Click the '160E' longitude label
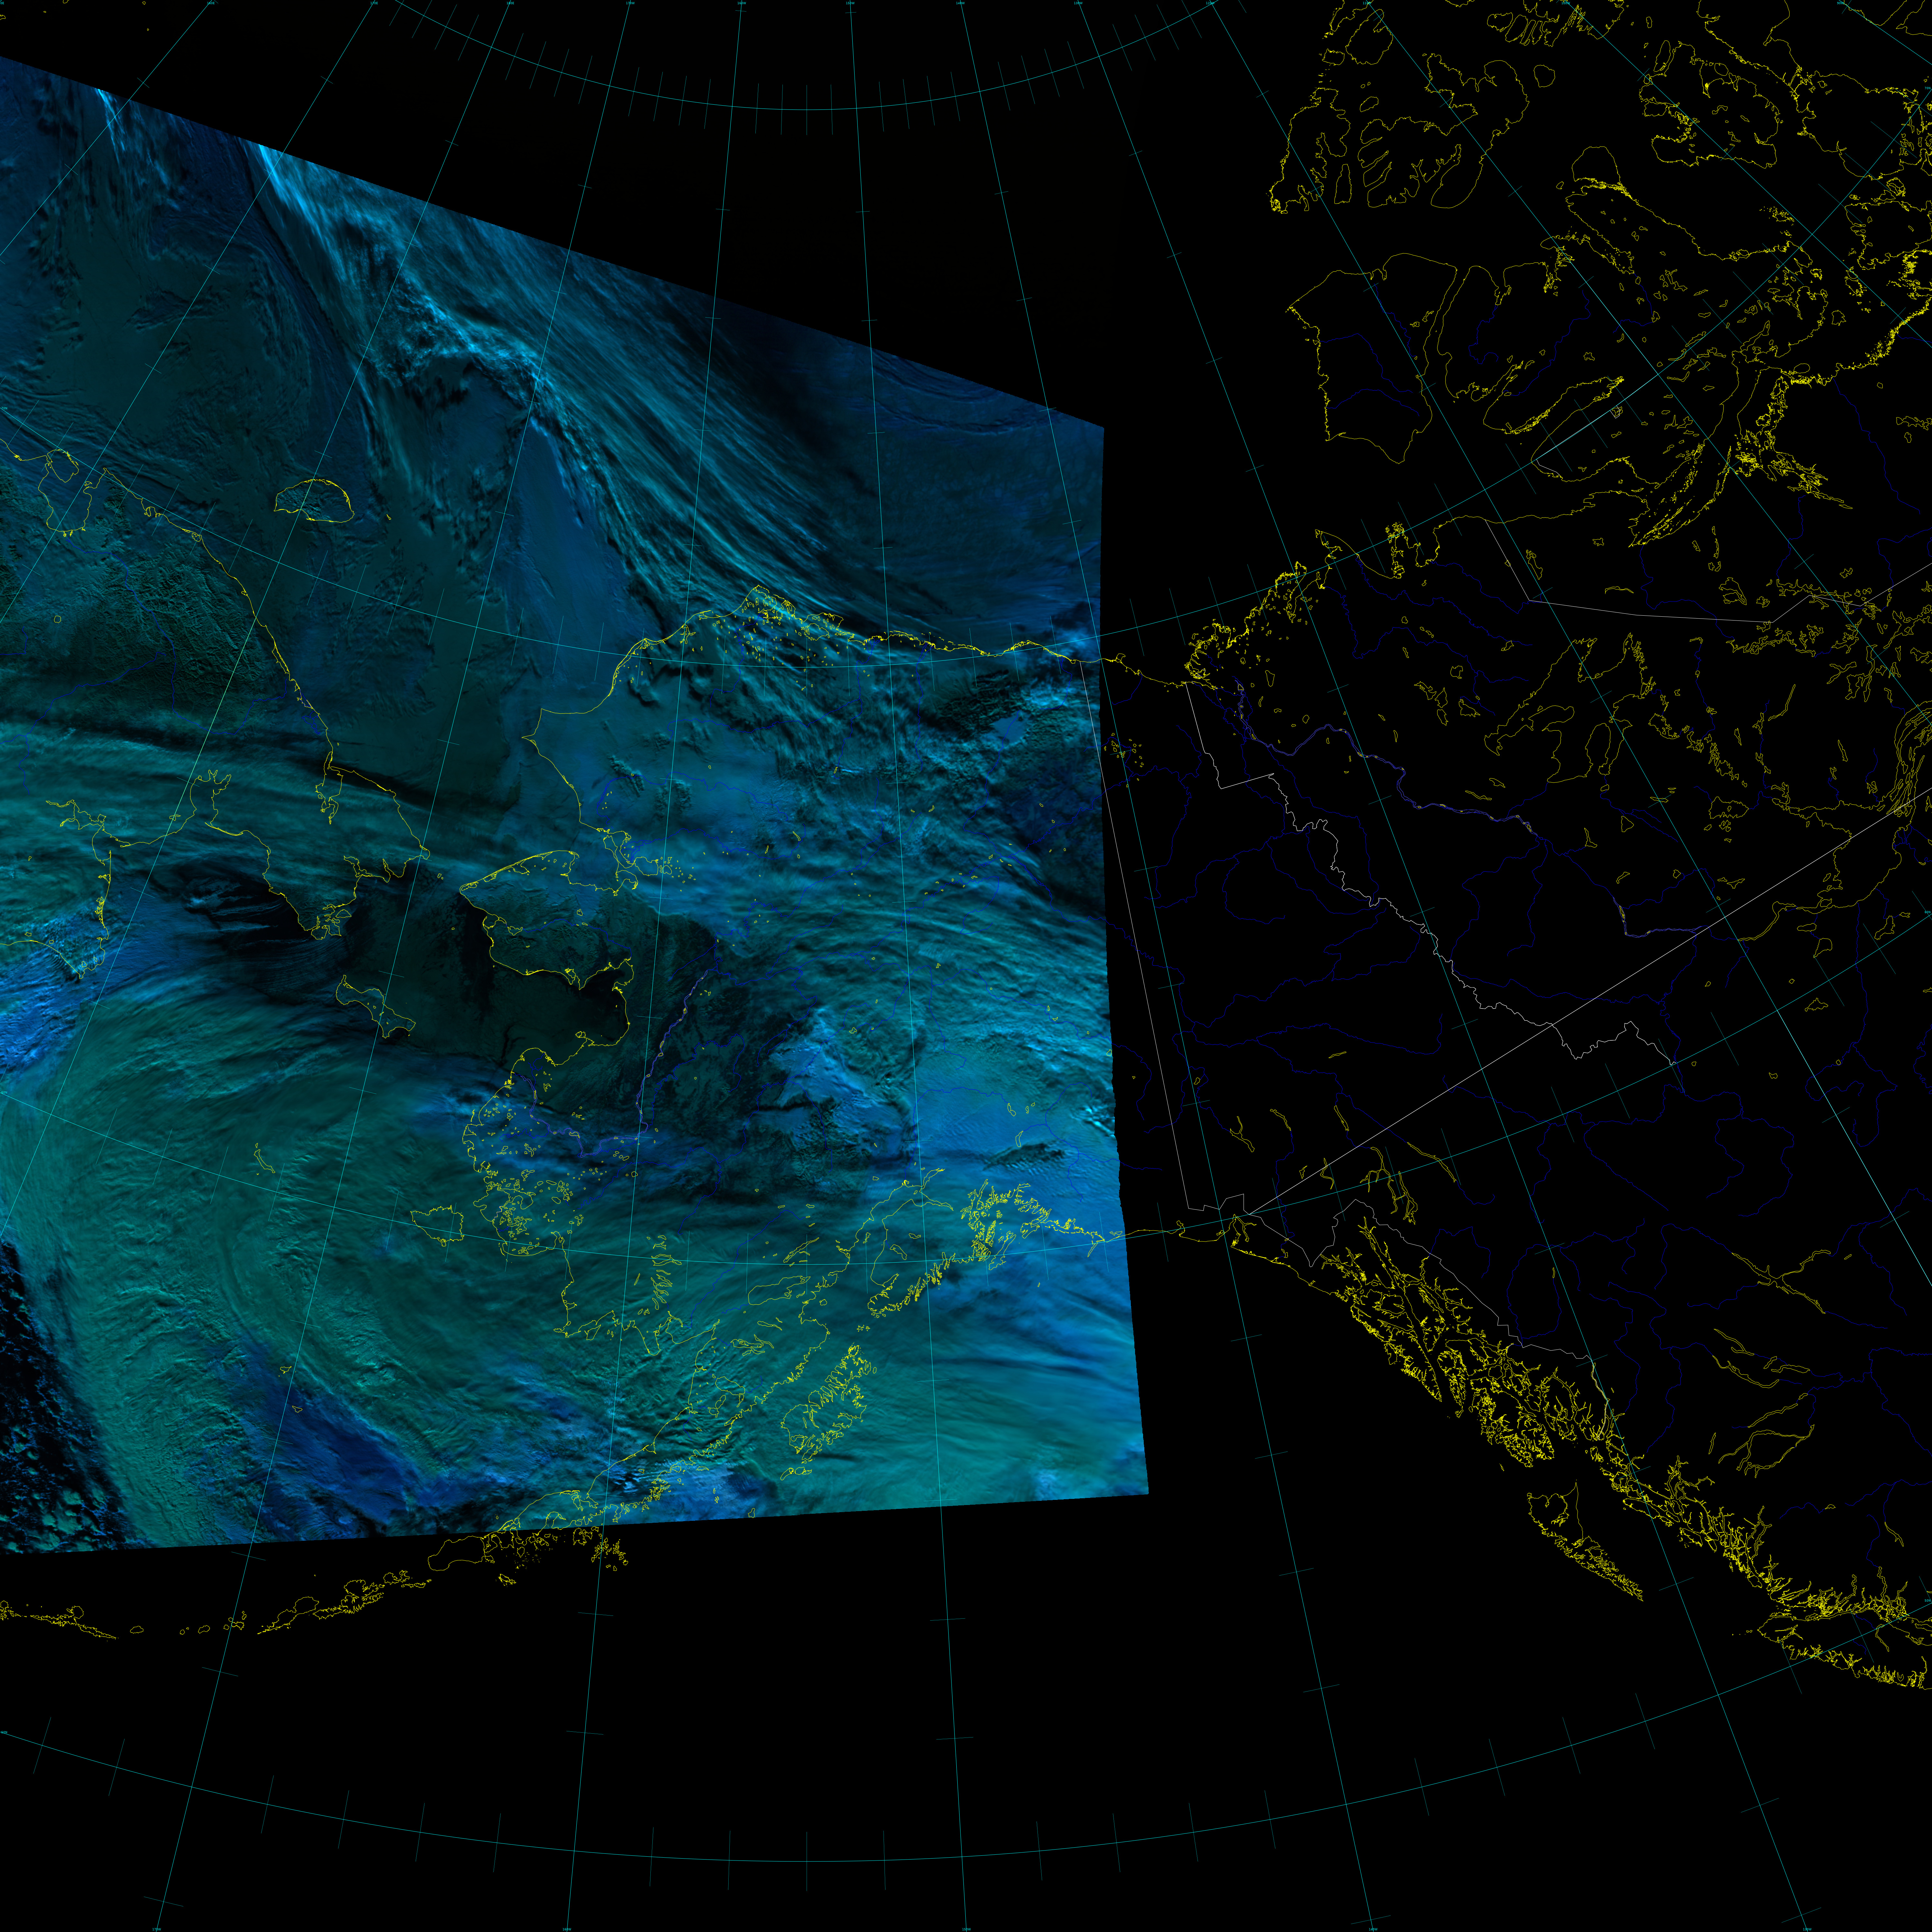Viewport: 1932px width, 1932px height. pos(211,3)
